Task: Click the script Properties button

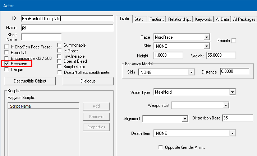Action: click(x=96, y=127)
